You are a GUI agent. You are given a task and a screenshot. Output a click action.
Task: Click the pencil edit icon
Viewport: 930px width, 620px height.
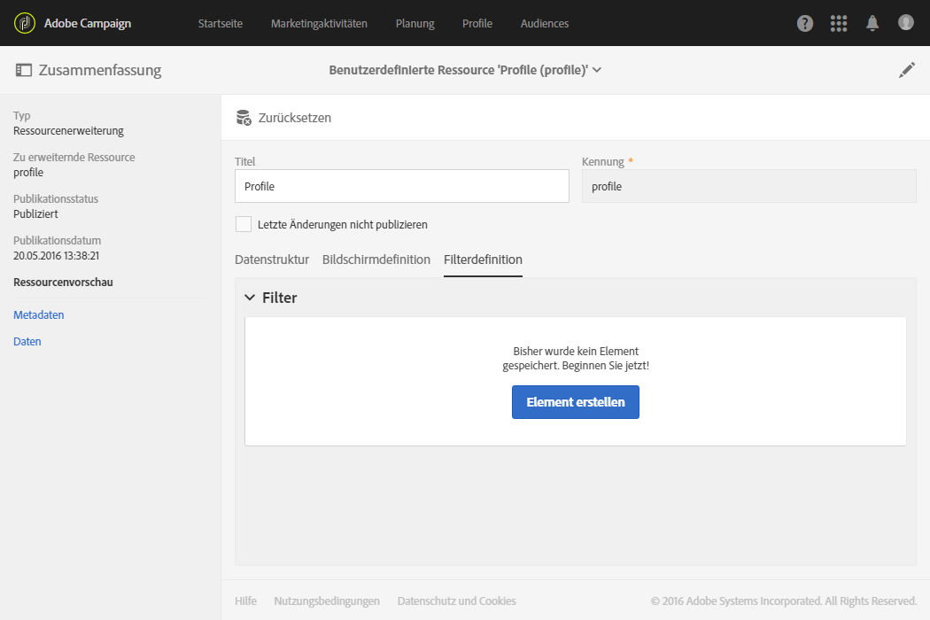tap(907, 71)
